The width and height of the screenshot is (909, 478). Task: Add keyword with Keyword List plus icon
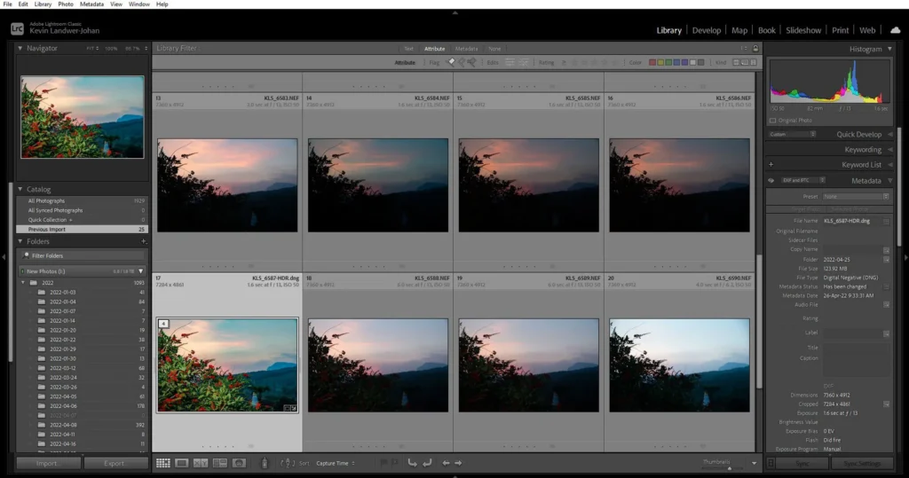(x=771, y=165)
